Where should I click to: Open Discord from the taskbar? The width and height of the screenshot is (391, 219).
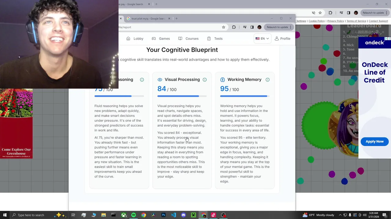click(183, 215)
